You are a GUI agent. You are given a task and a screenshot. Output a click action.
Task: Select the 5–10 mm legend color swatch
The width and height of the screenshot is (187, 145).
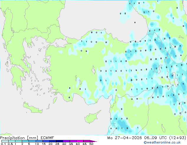32,141
